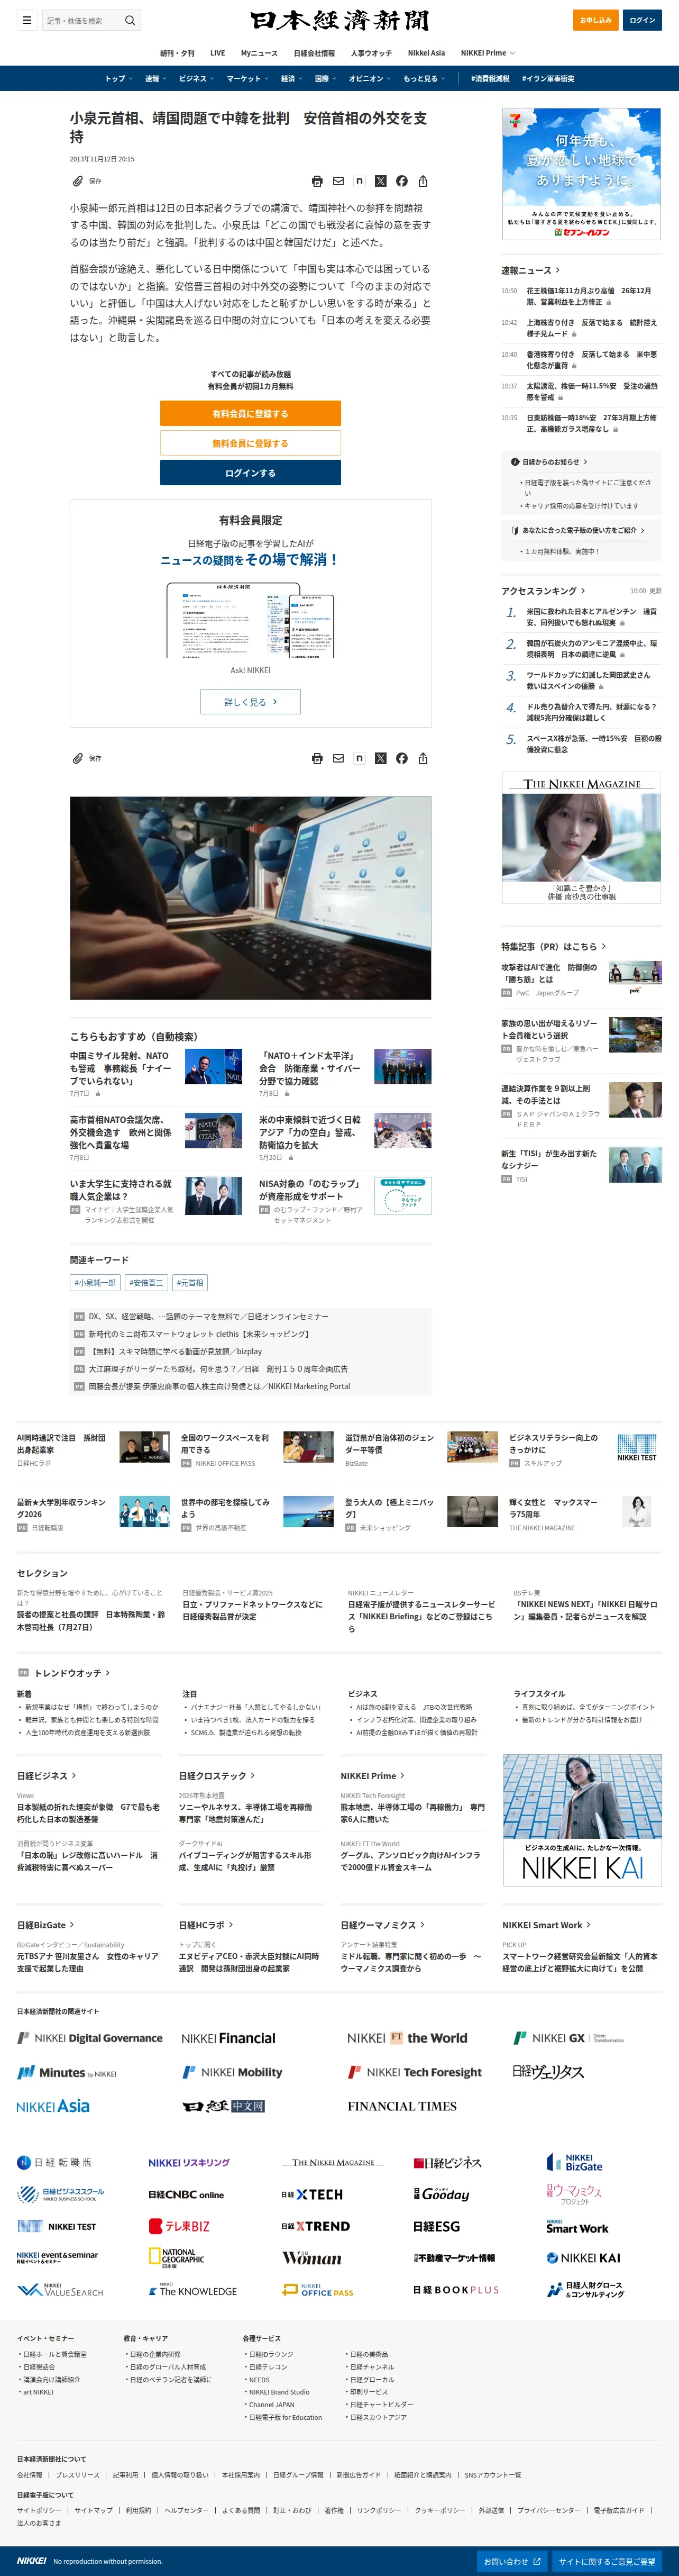Click the upload share icon under the article date

(423, 181)
